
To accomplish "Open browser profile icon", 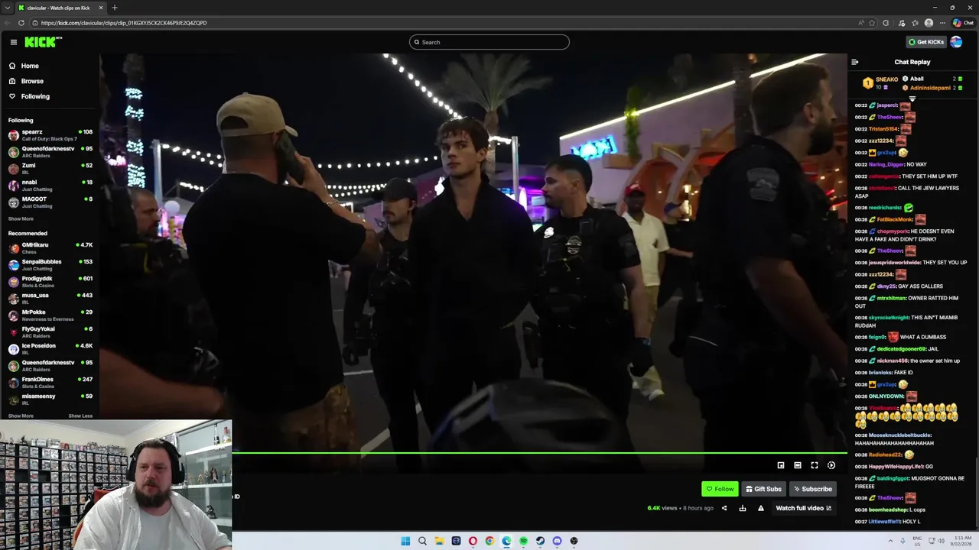I will click(x=929, y=23).
